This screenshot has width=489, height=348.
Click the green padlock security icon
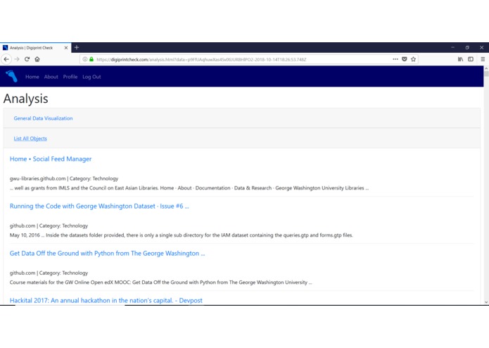coord(91,59)
